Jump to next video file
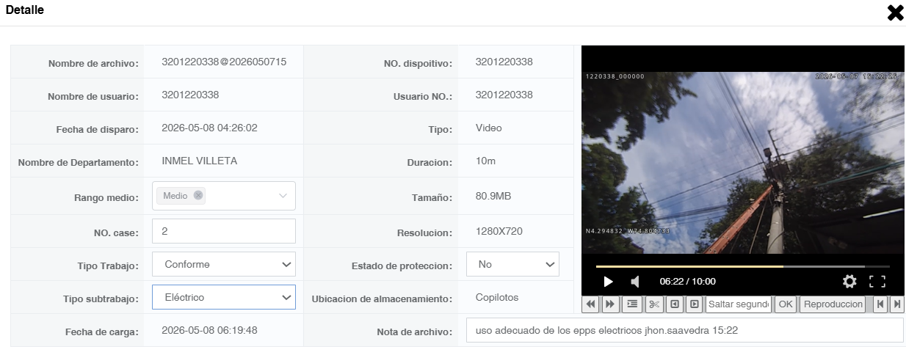This screenshot has height=355, width=906. 896,304
